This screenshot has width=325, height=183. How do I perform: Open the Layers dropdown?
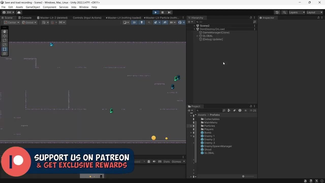click(x=297, y=12)
